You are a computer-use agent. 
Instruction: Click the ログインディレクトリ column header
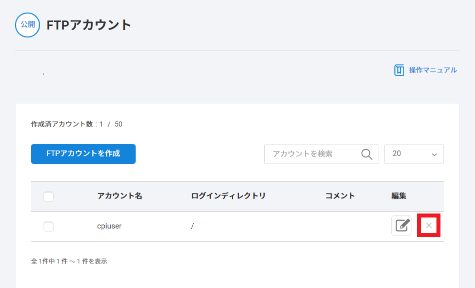(x=228, y=196)
